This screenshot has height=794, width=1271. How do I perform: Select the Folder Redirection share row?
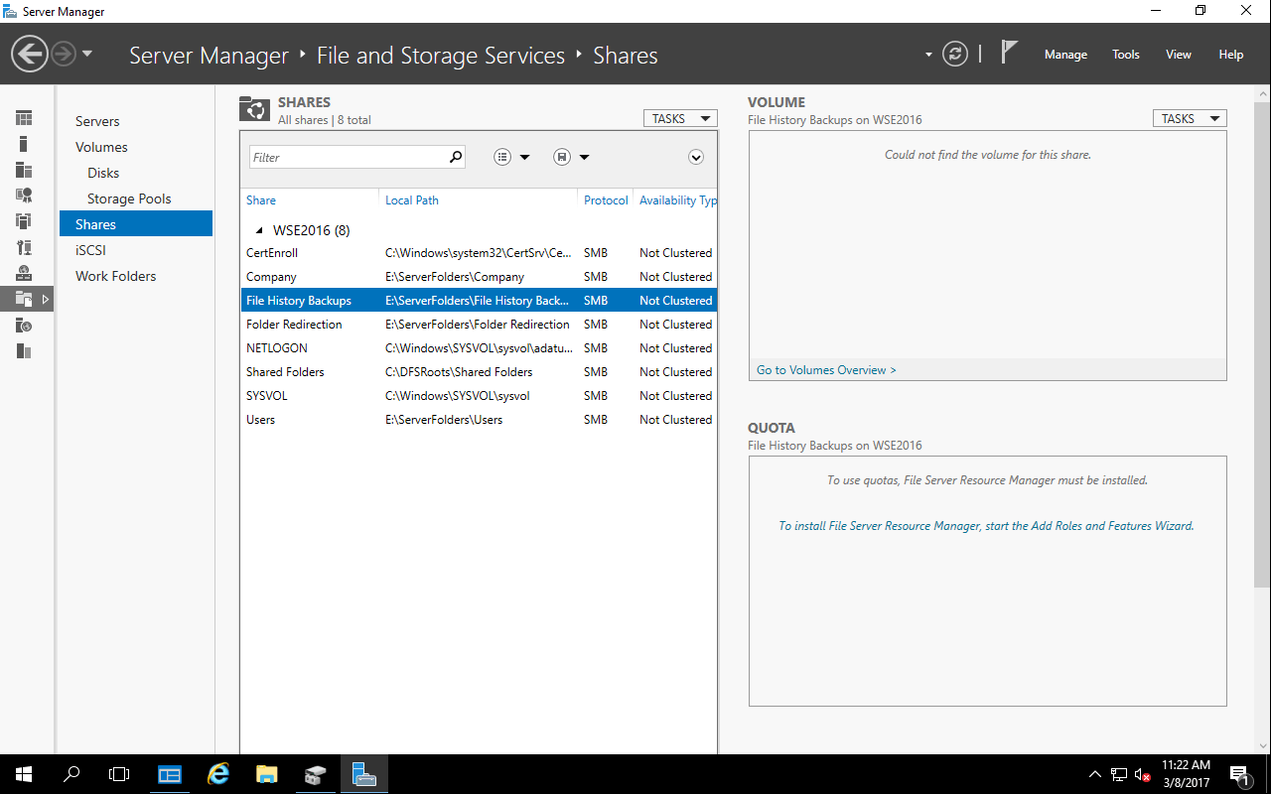[x=479, y=325]
